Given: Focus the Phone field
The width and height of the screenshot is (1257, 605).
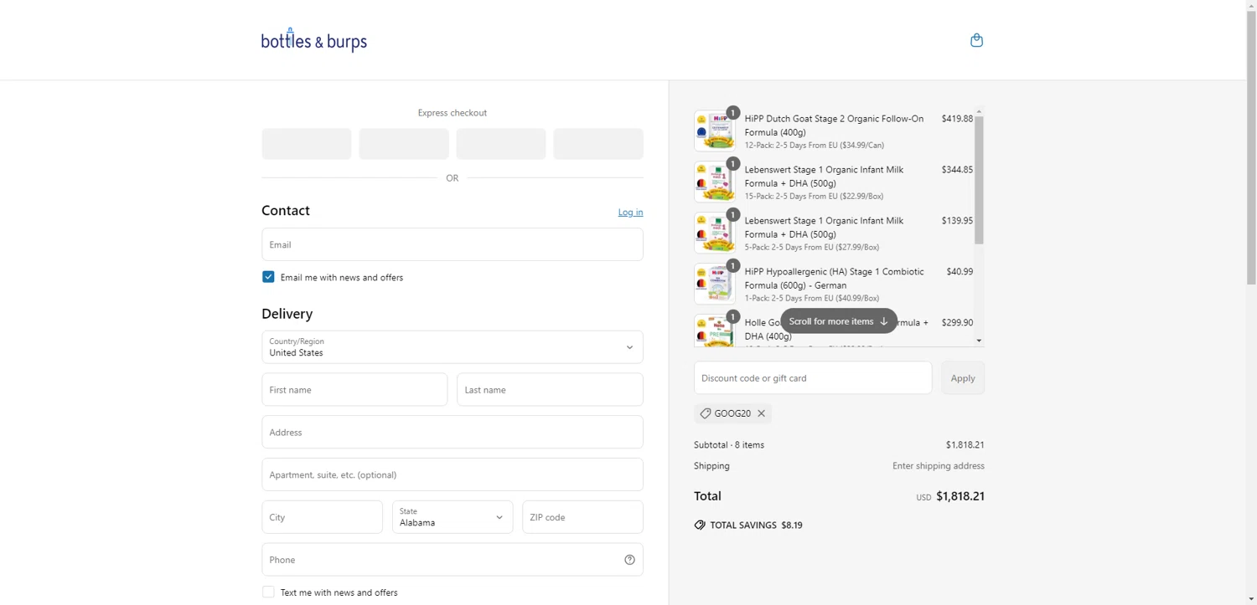Looking at the screenshot, I should click(453, 560).
